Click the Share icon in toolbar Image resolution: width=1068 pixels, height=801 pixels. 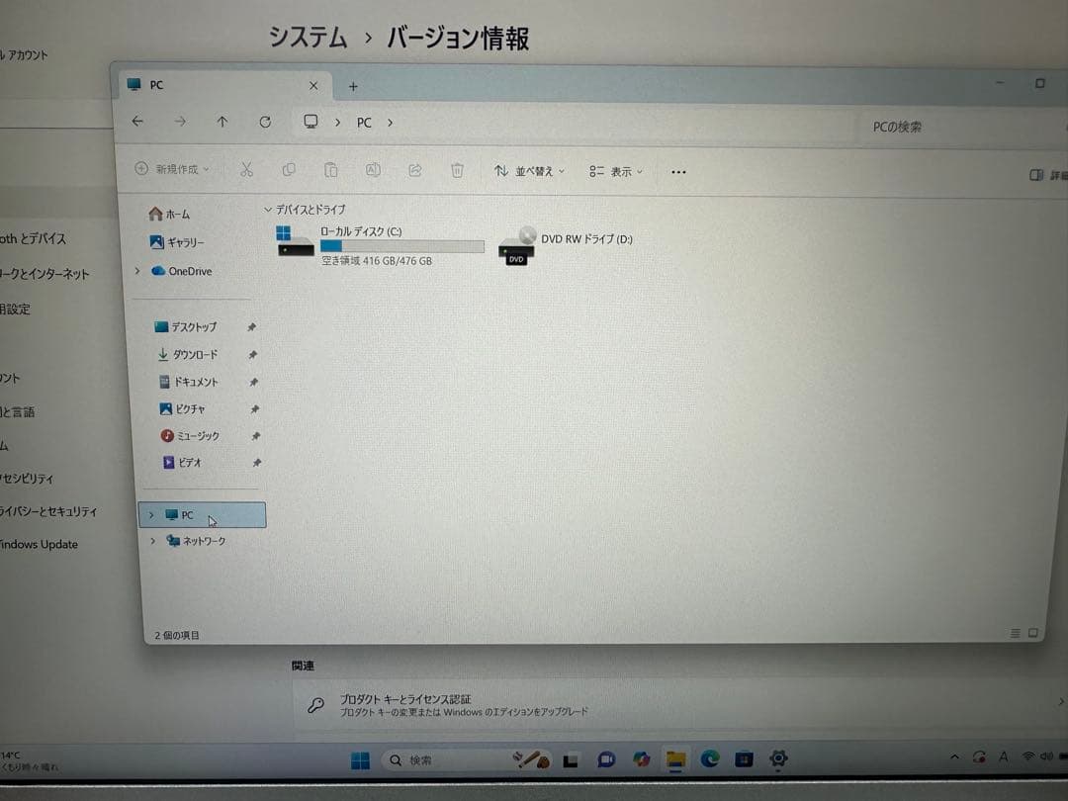pos(414,170)
